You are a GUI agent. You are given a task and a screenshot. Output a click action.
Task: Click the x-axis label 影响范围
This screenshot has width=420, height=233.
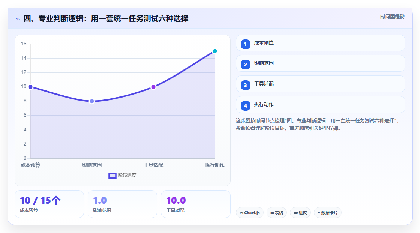tap(92, 165)
